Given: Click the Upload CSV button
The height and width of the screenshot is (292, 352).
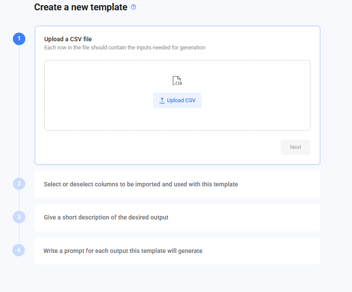Looking at the screenshot, I should [x=177, y=100].
